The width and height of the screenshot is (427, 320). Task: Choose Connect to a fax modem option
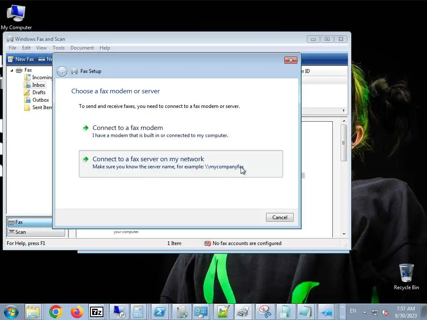pos(181,131)
